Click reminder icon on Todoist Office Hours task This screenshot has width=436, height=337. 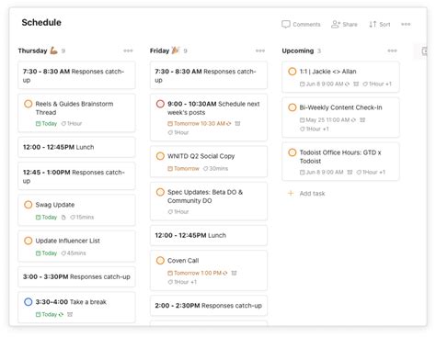[x=350, y=172]
